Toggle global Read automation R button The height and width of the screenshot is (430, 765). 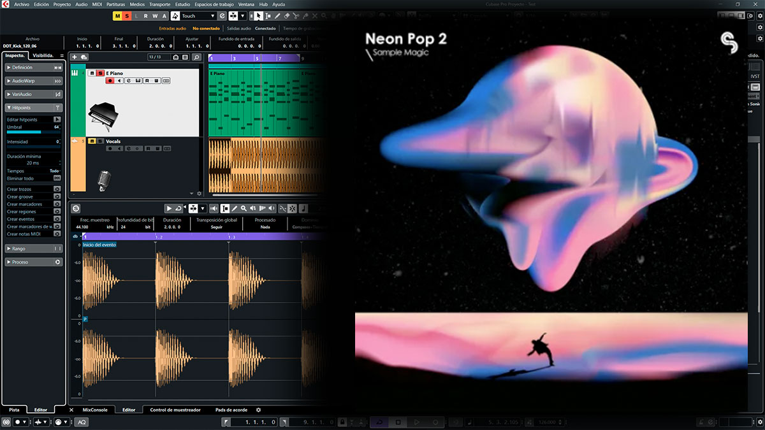coord(146,16)
